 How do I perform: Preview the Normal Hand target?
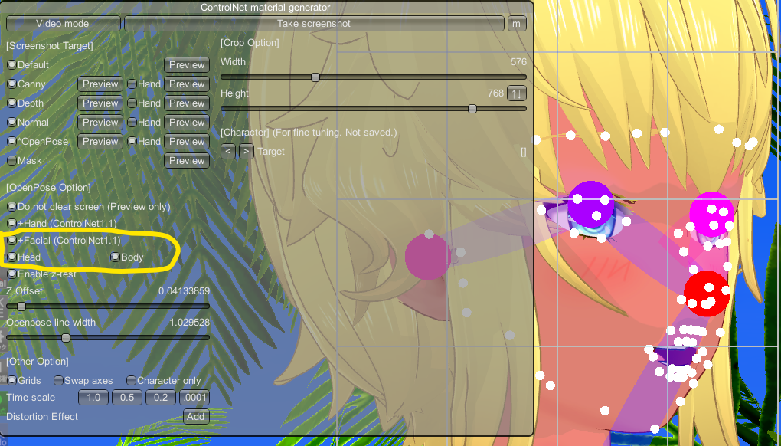[187, 122]
